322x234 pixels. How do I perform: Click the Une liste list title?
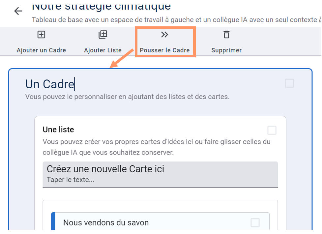(58, 130)
